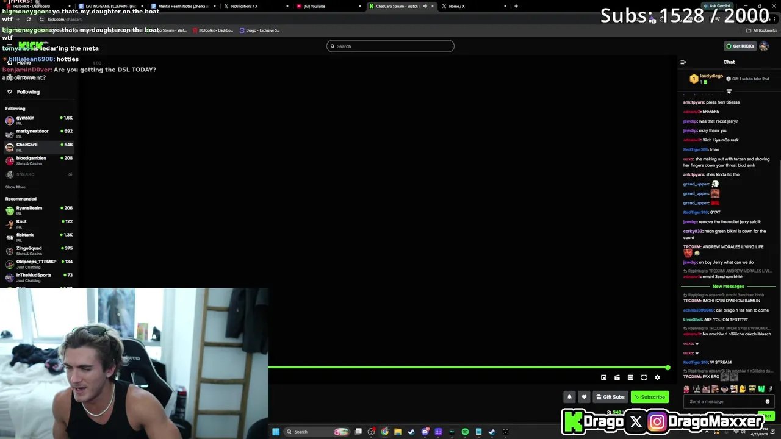Select green W emote in quick row
Image resolution: width=781 pixels, height=439 pixels.
click(x=761, y=389)
